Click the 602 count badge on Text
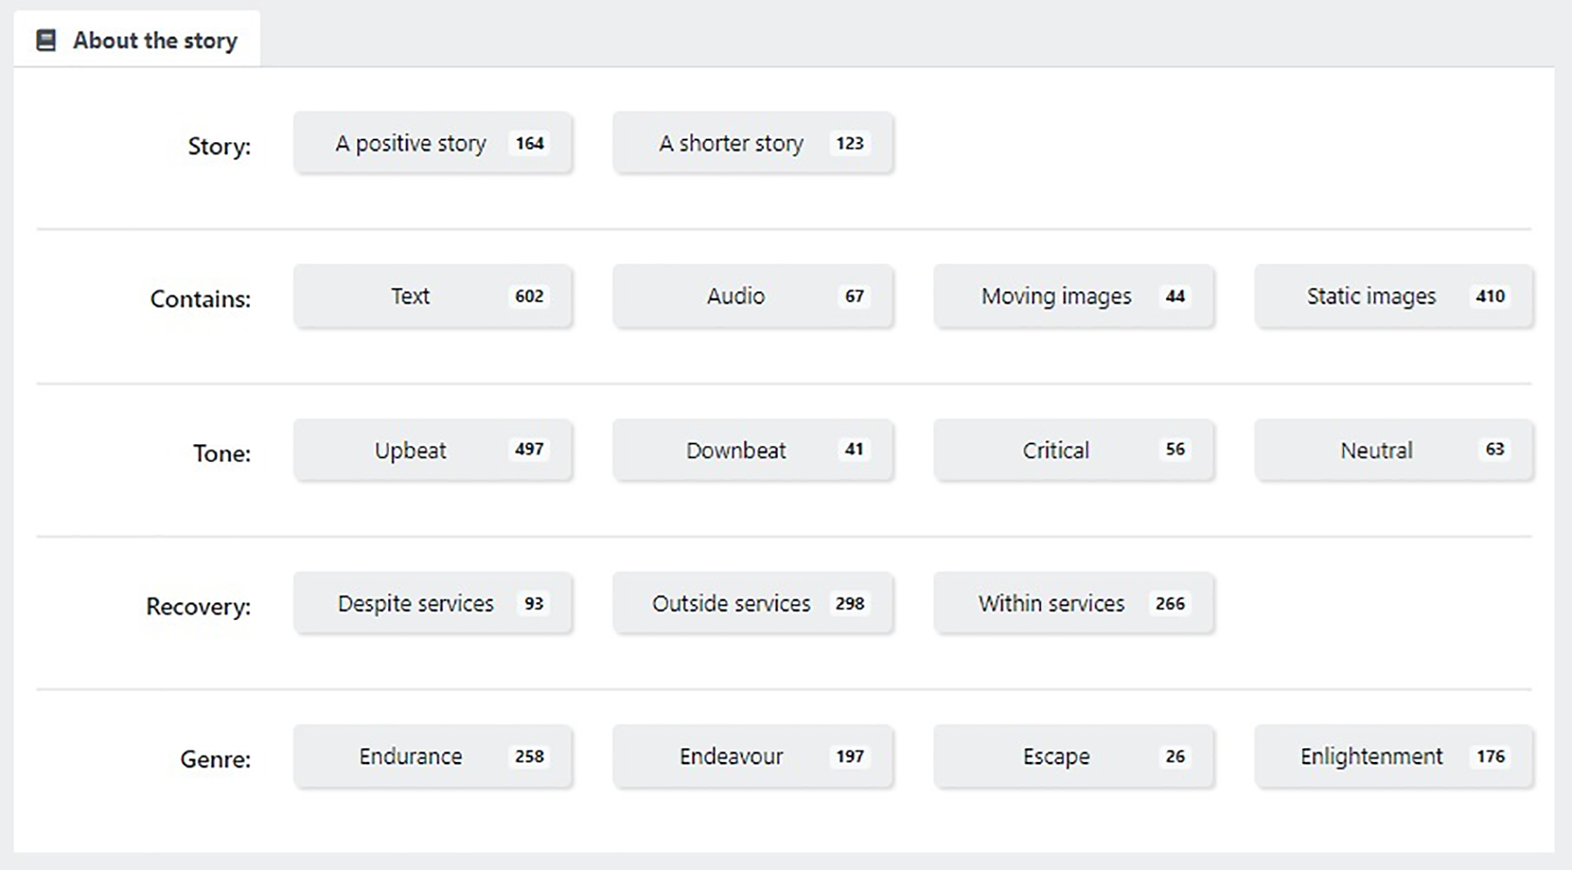 529,297
